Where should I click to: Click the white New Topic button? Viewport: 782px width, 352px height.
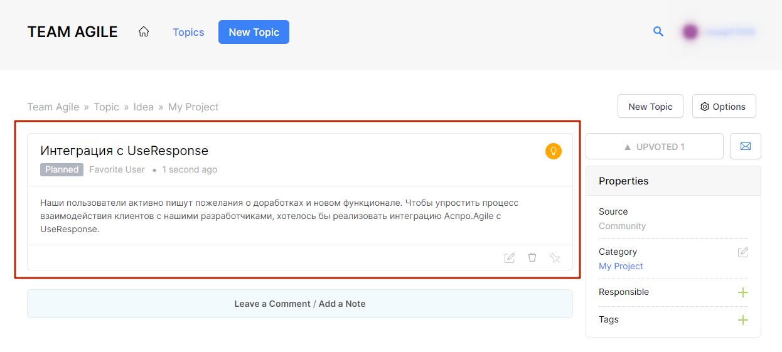650,106
